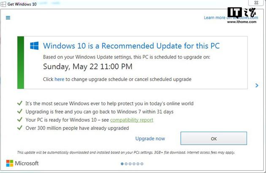The width and height of the screenshot is (266, 173).
Task: Click the OK button
Action: [x=214, y=138]
